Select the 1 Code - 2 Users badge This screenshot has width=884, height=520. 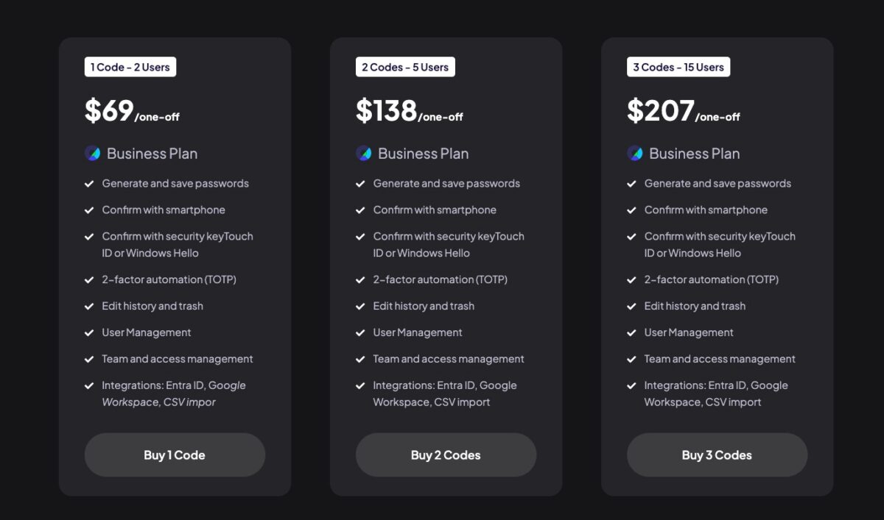(130, 67)
